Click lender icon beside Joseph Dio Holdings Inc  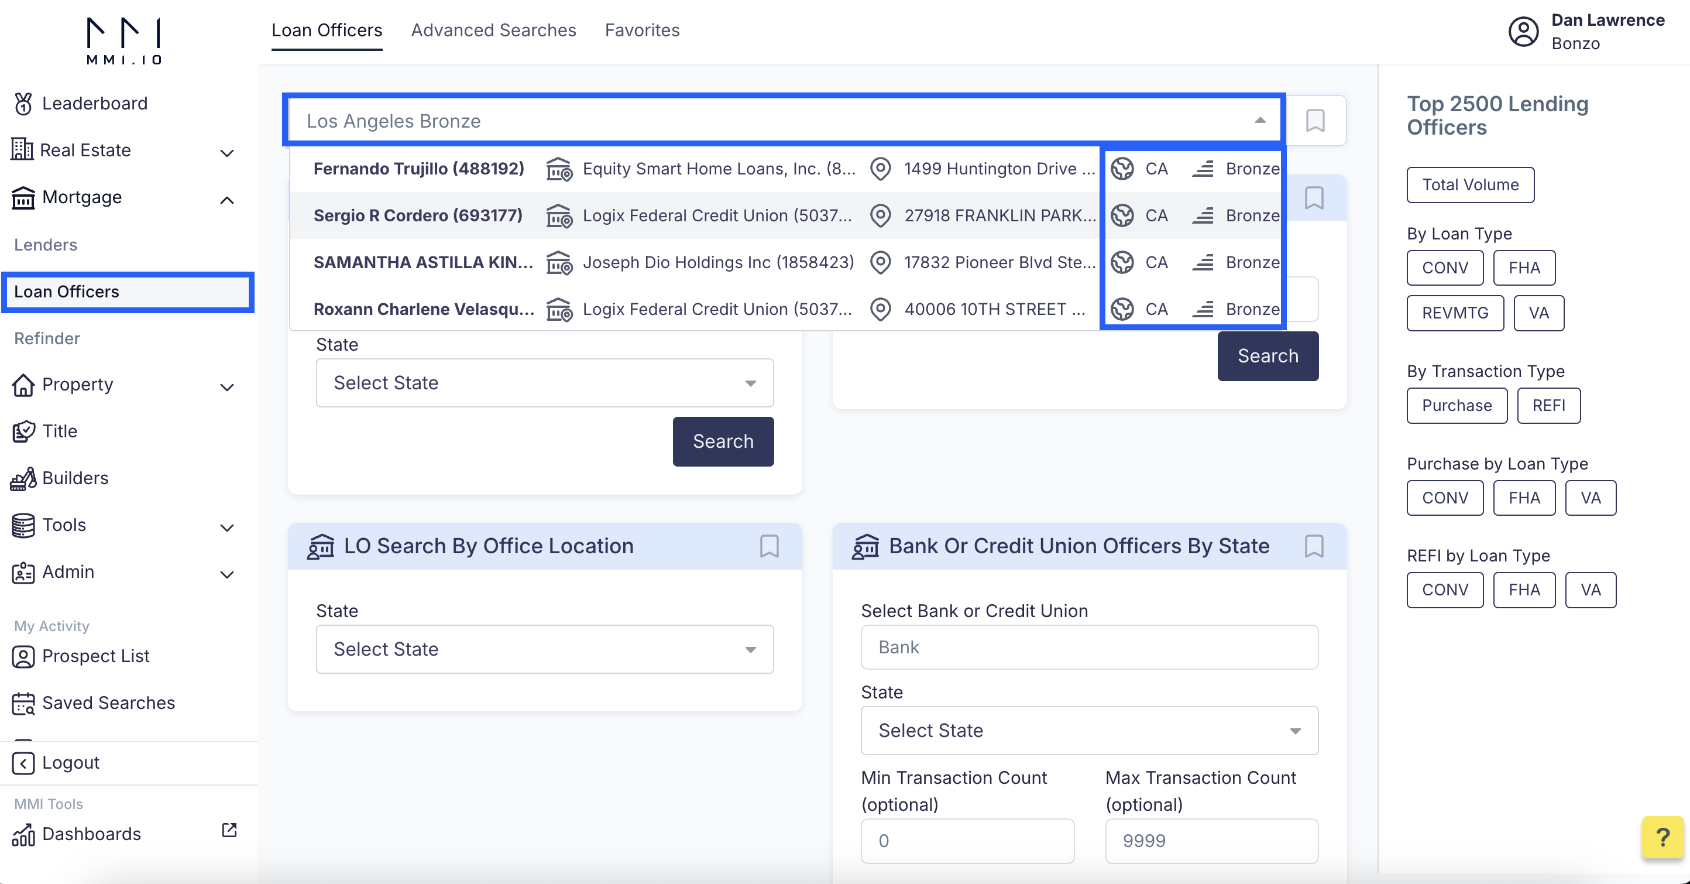(559, 263)
